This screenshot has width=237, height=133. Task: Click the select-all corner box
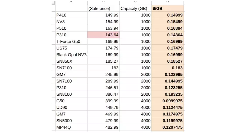53,3
